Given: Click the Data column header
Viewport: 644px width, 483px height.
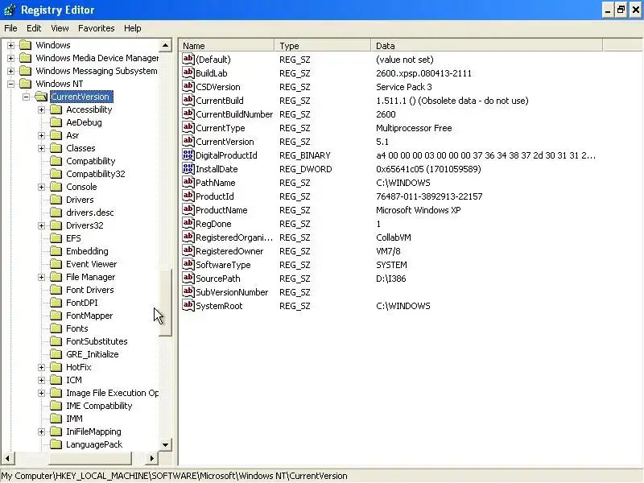Looking at the screenshot, I should tap(487, 46).
